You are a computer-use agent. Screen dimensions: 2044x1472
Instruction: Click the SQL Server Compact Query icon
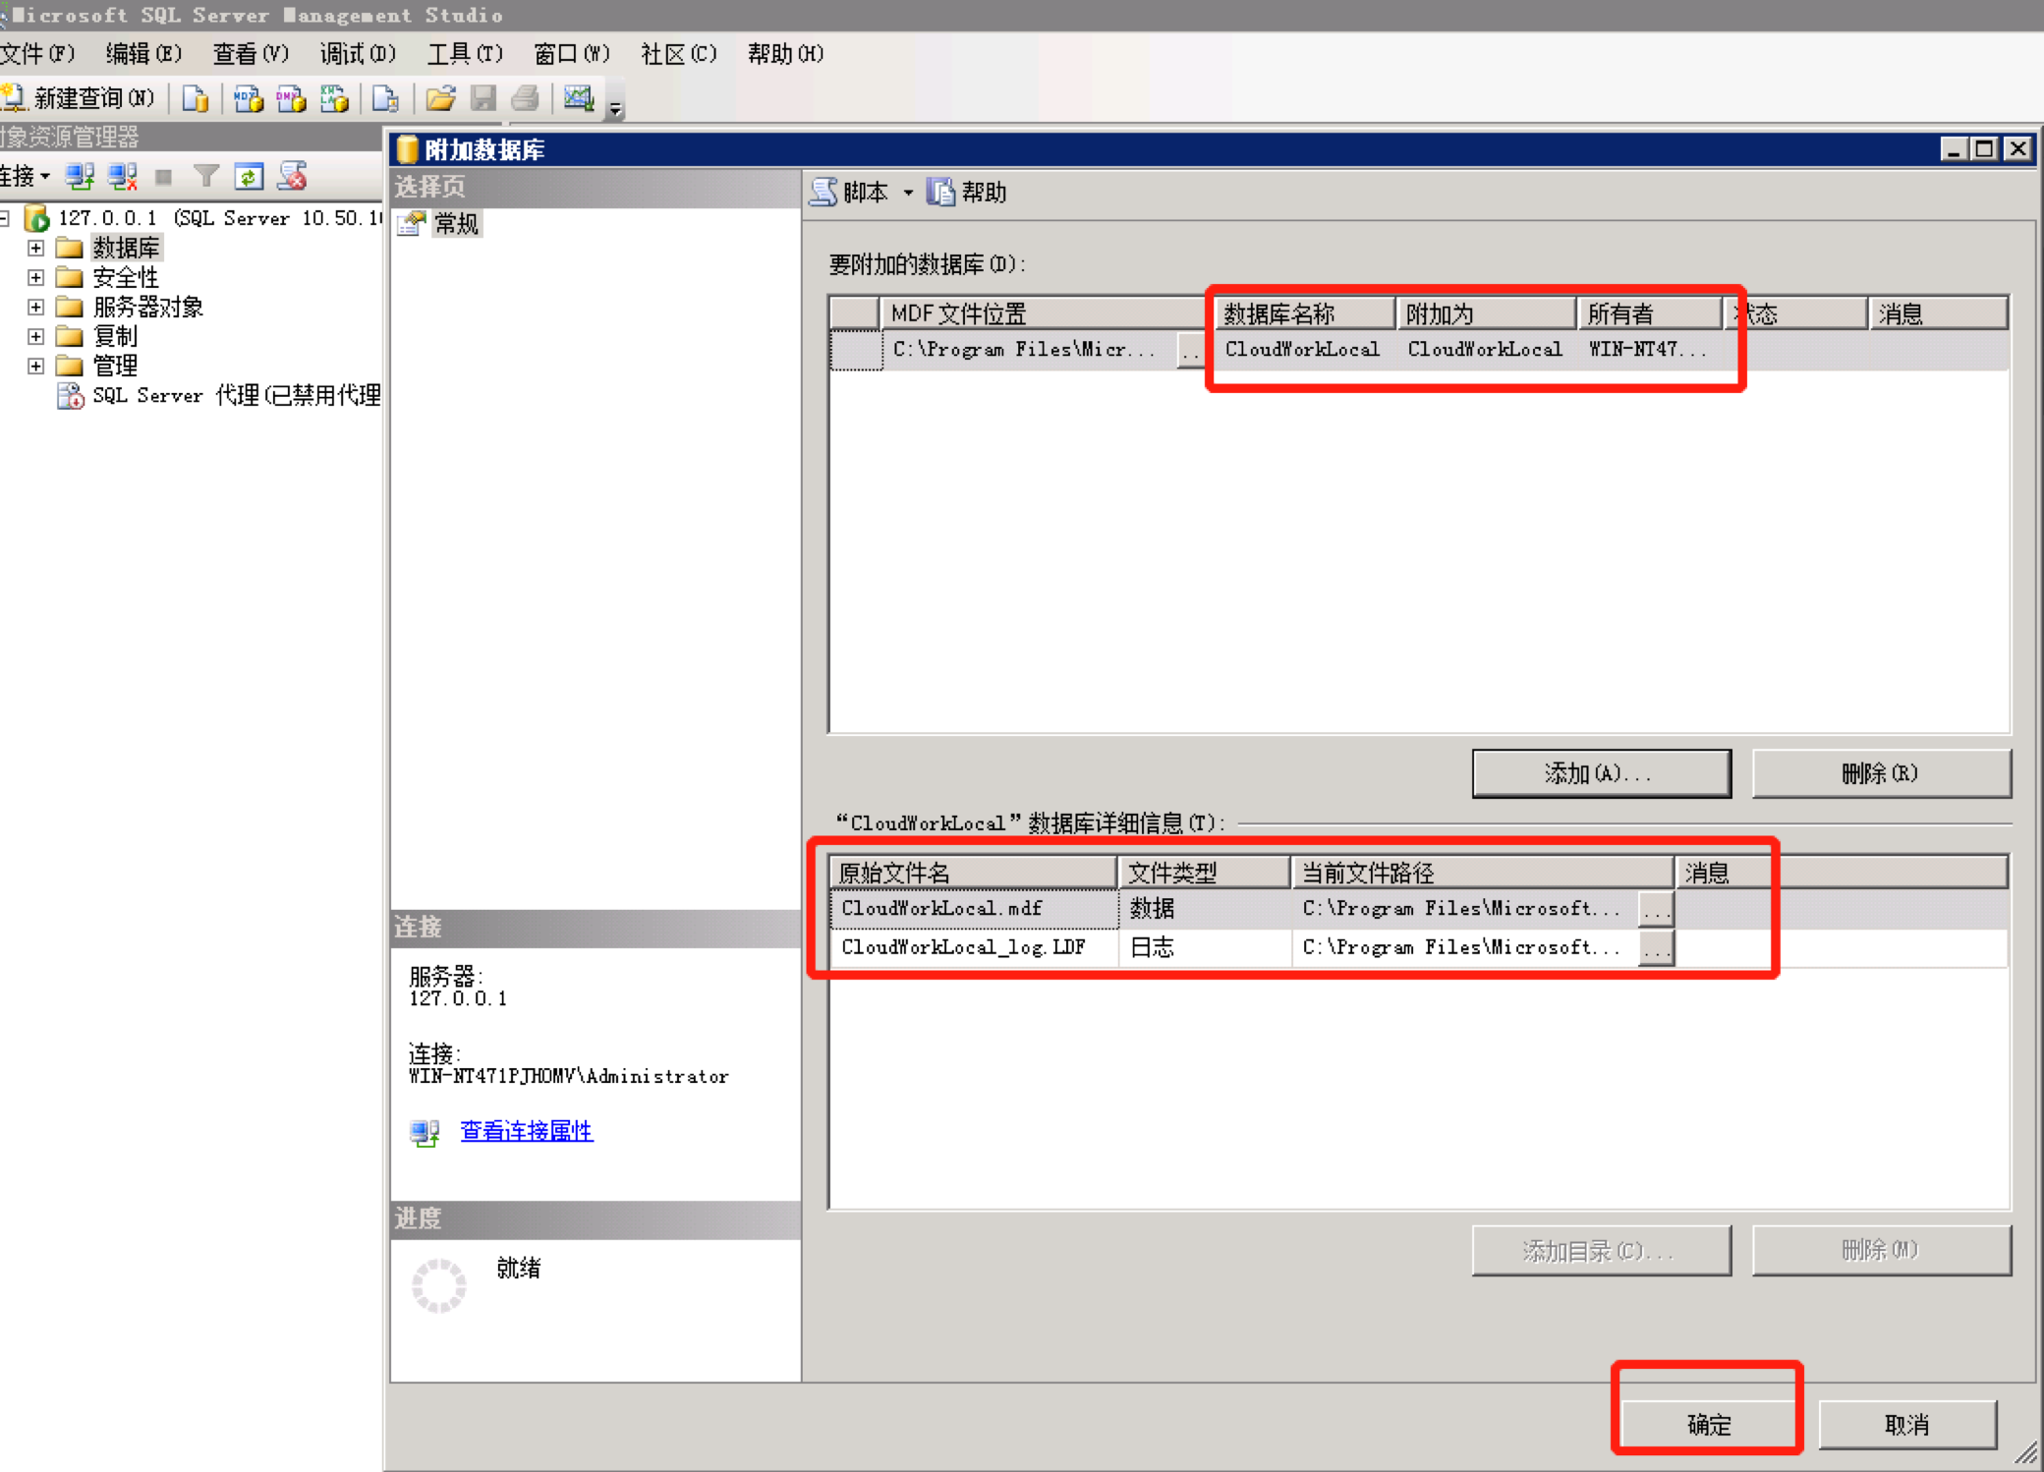(385, 98)
